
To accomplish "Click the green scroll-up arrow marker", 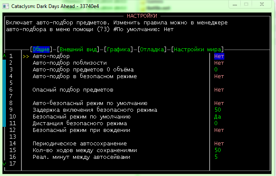I will [4, 56].
